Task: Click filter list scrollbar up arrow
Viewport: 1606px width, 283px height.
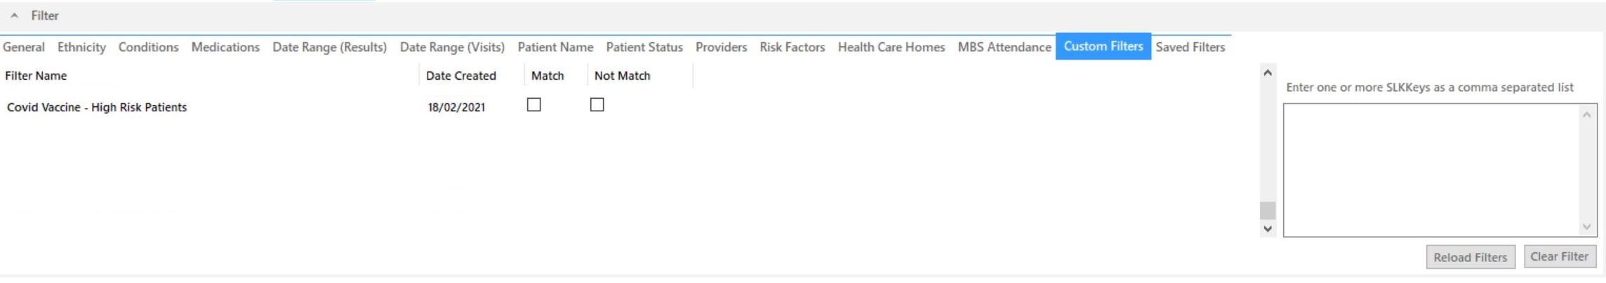Action: [1268, 73]
